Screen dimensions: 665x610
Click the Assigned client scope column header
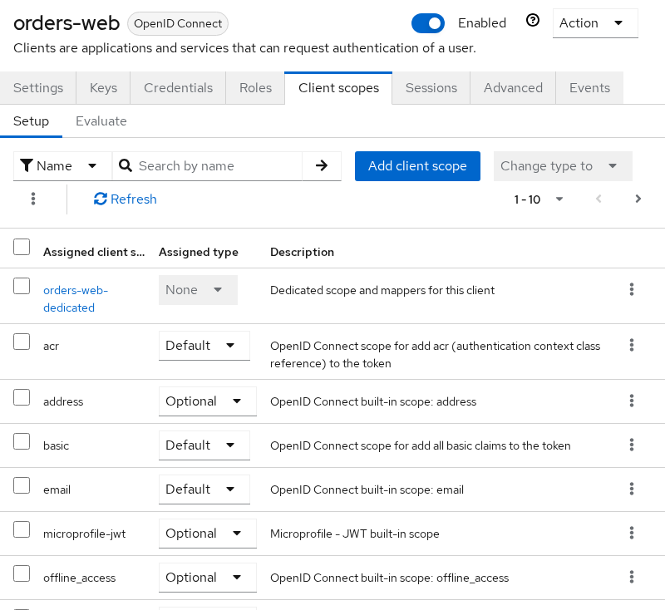[x=94, y=252]
